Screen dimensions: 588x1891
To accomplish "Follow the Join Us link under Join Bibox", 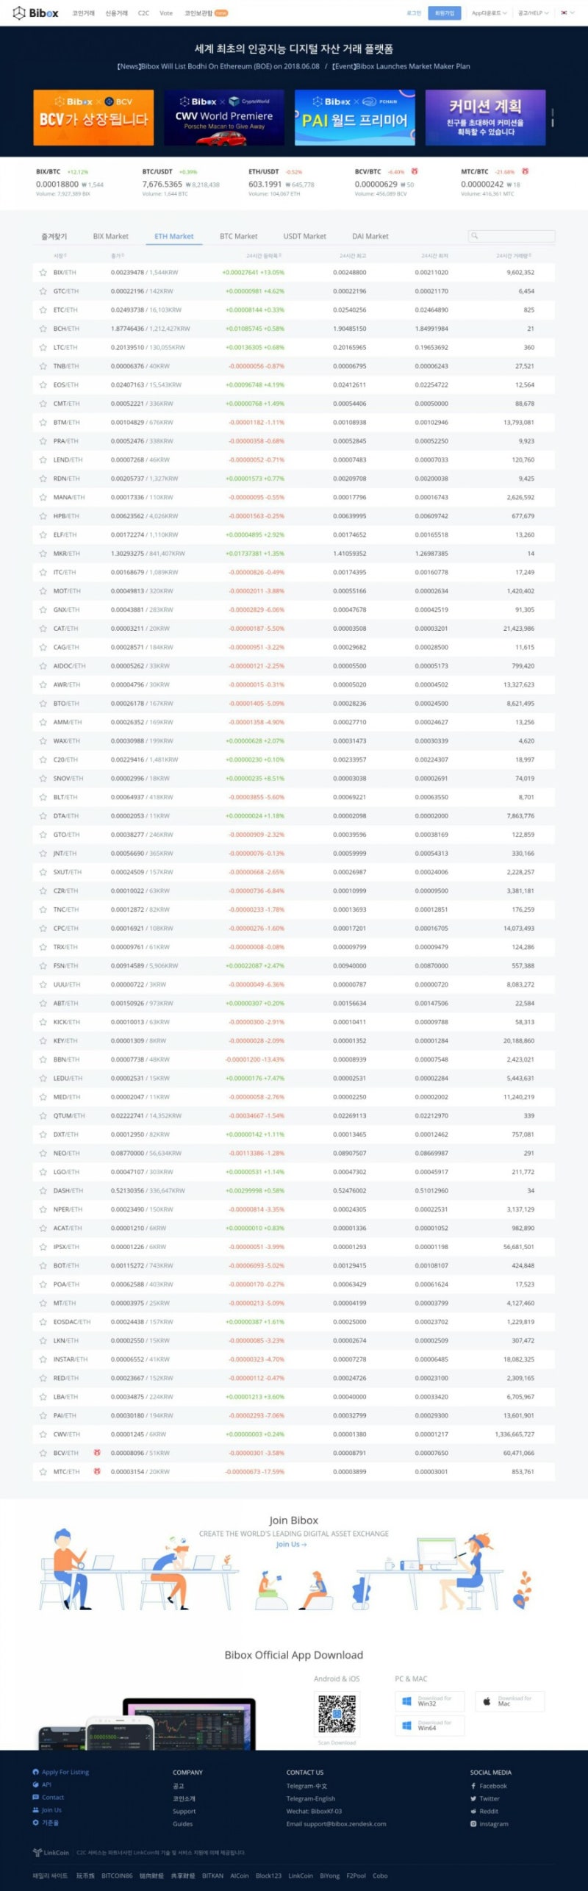I will click(x=292, y=1544).
